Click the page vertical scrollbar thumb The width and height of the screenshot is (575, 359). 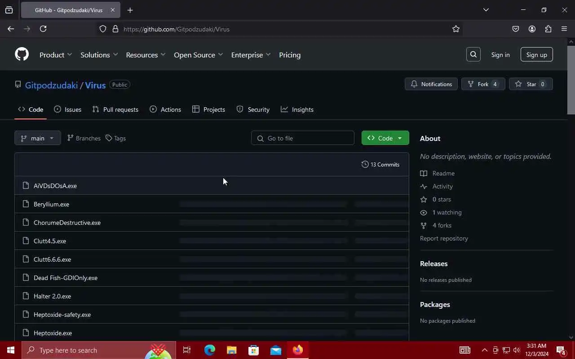(x=571, y=80)
